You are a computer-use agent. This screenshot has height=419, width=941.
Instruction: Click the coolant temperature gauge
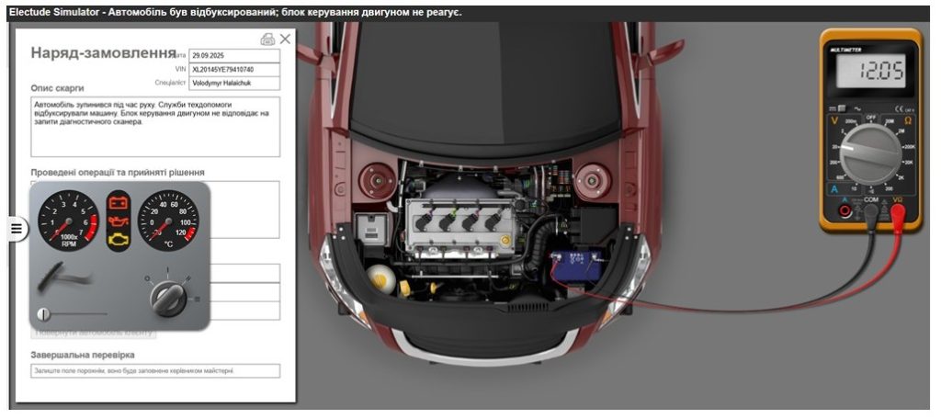tap(168, 221)
